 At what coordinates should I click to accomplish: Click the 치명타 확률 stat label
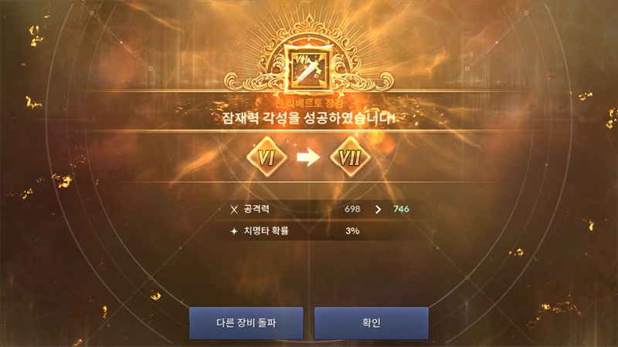[x=266, y=231]
